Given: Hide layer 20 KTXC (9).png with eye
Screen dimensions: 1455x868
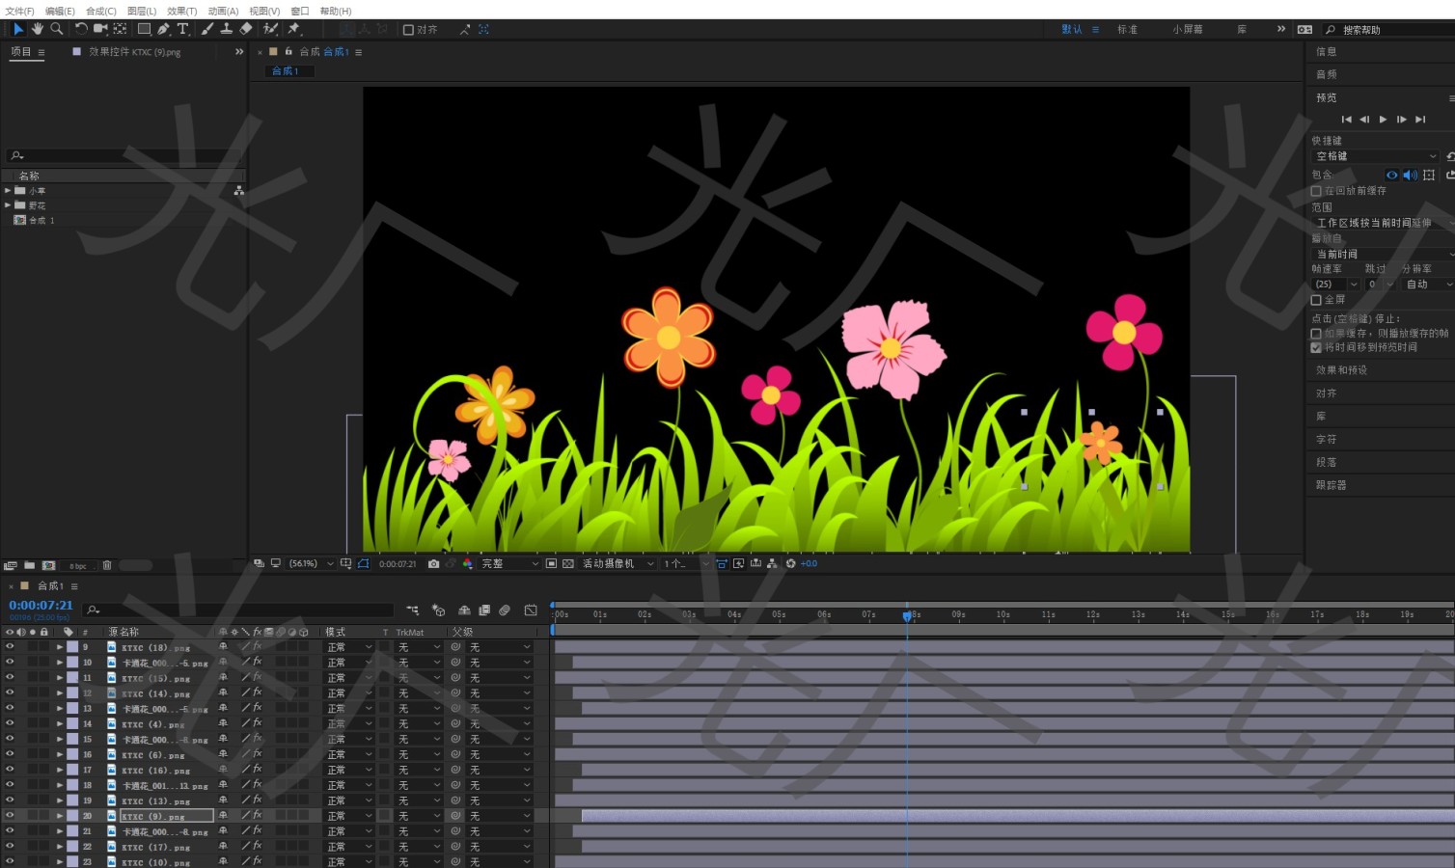Looking at the screenshot, I should coord(10,816).
